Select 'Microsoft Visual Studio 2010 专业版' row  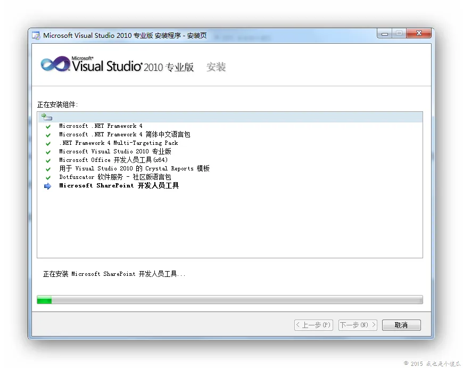(x=115, y=152)
